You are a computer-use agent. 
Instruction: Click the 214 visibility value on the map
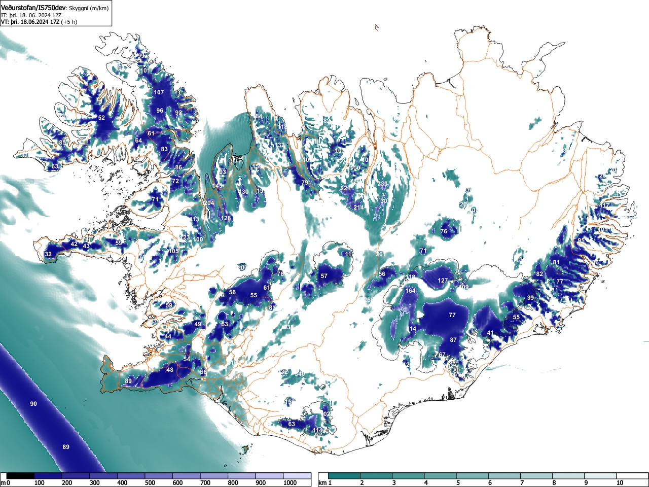[x=358, y=207]
